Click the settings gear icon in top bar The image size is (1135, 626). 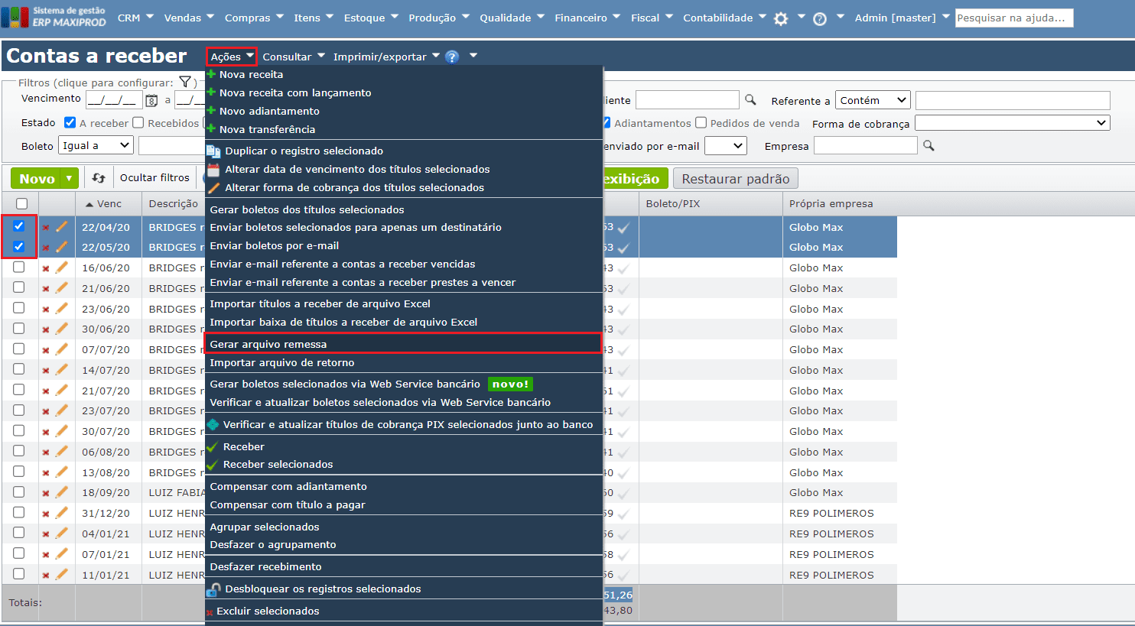(781, 19)
